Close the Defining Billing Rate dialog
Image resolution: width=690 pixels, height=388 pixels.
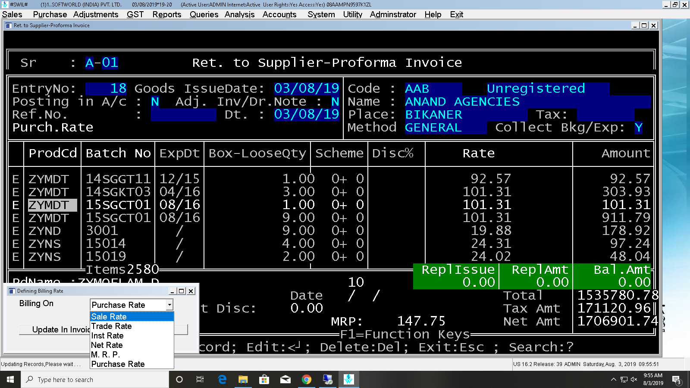tap(191, 291)
